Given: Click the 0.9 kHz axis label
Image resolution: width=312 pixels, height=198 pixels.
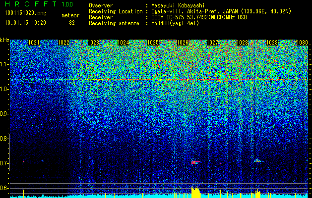Looking at the screenshot, I should tap(3, 114).
